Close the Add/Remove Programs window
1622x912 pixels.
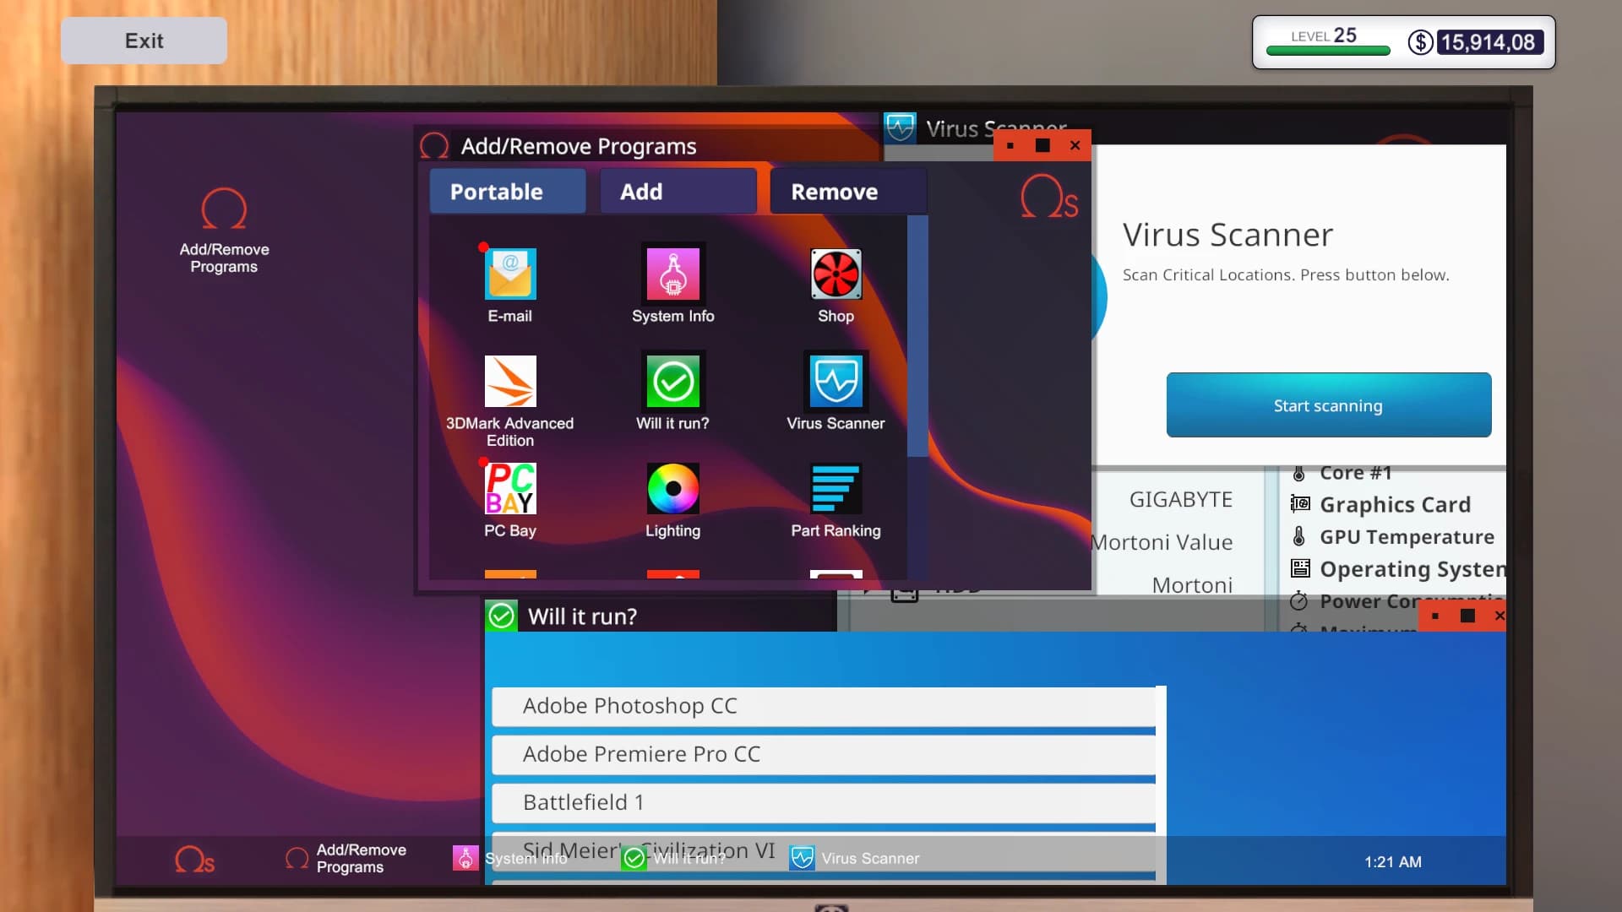(1075, 145)
